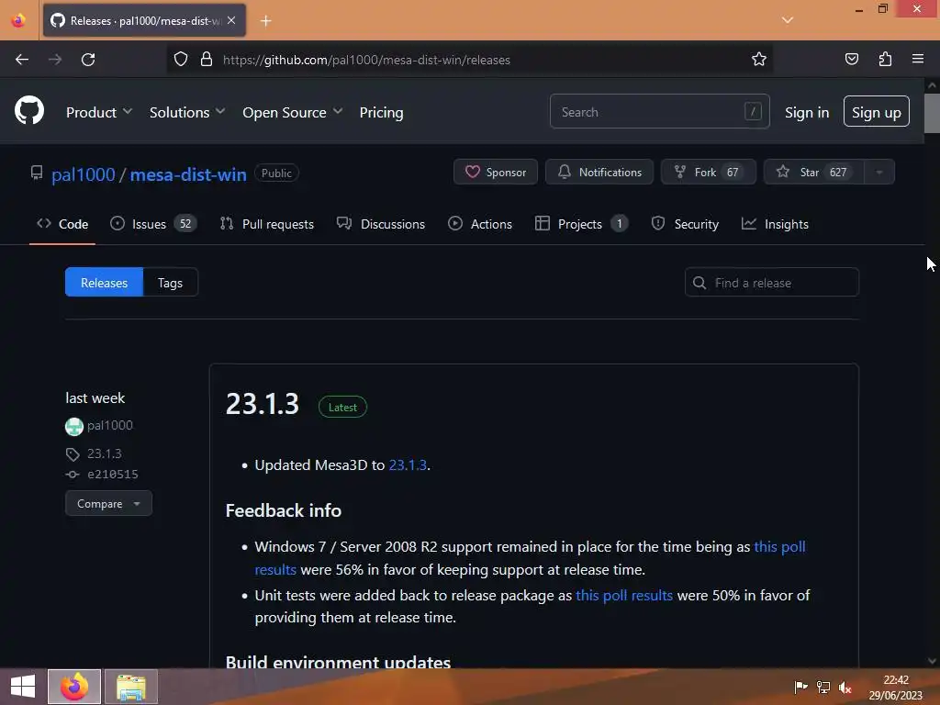The image size is (940, 705).
Task: Close the Releases browser tab
Action: (x=231, y=20)
